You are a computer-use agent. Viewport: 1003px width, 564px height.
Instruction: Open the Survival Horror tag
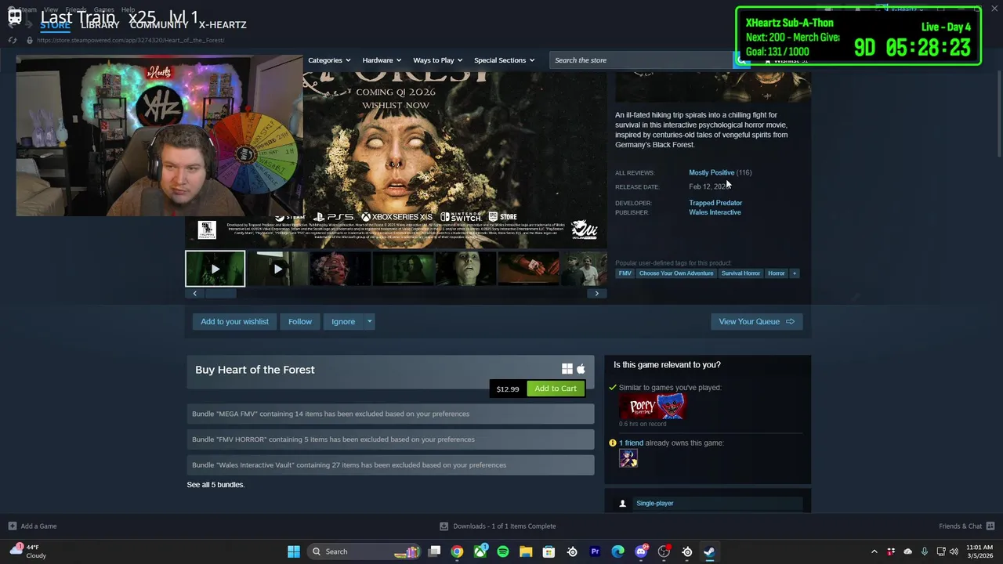coord(740,273)
